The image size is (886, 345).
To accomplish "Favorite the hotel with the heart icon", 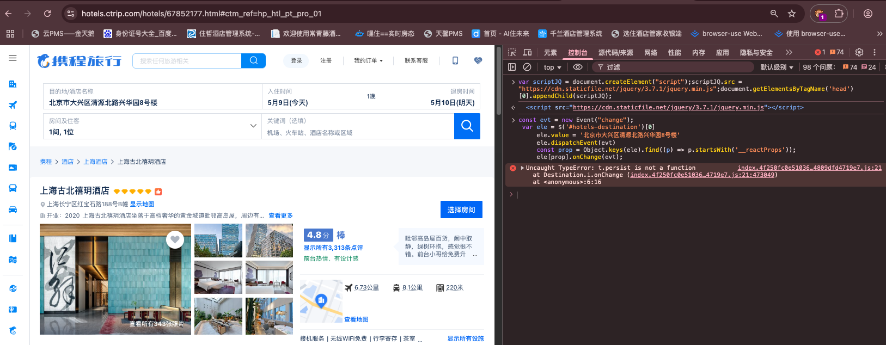I will 175,239.
